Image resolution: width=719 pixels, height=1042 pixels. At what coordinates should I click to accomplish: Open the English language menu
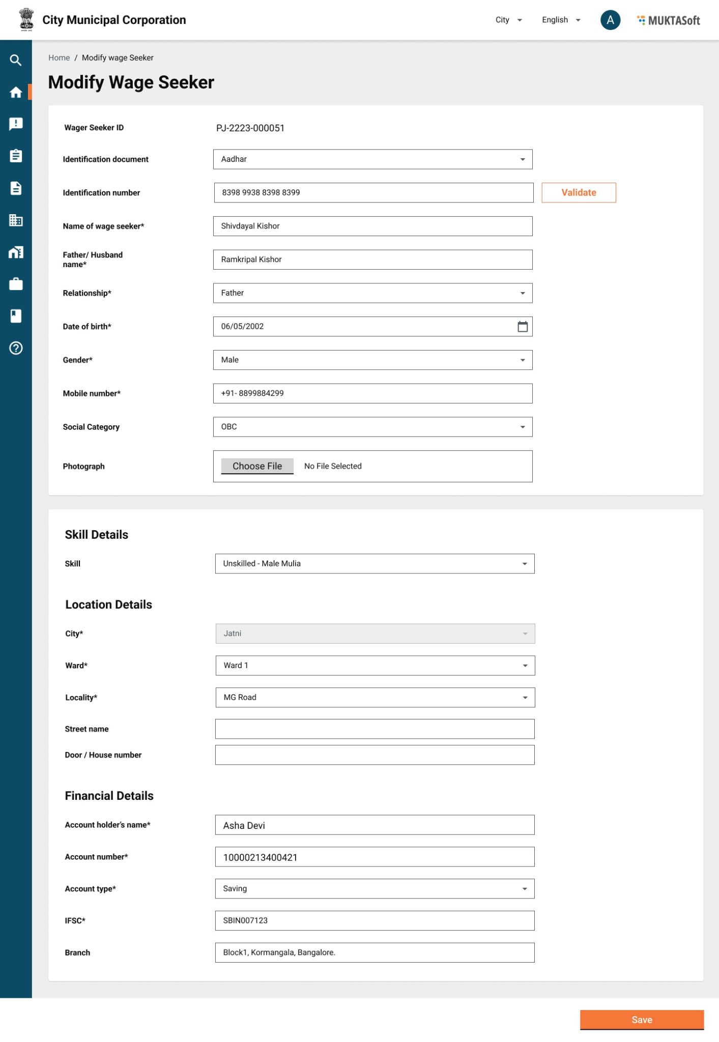tap(561, 20)
